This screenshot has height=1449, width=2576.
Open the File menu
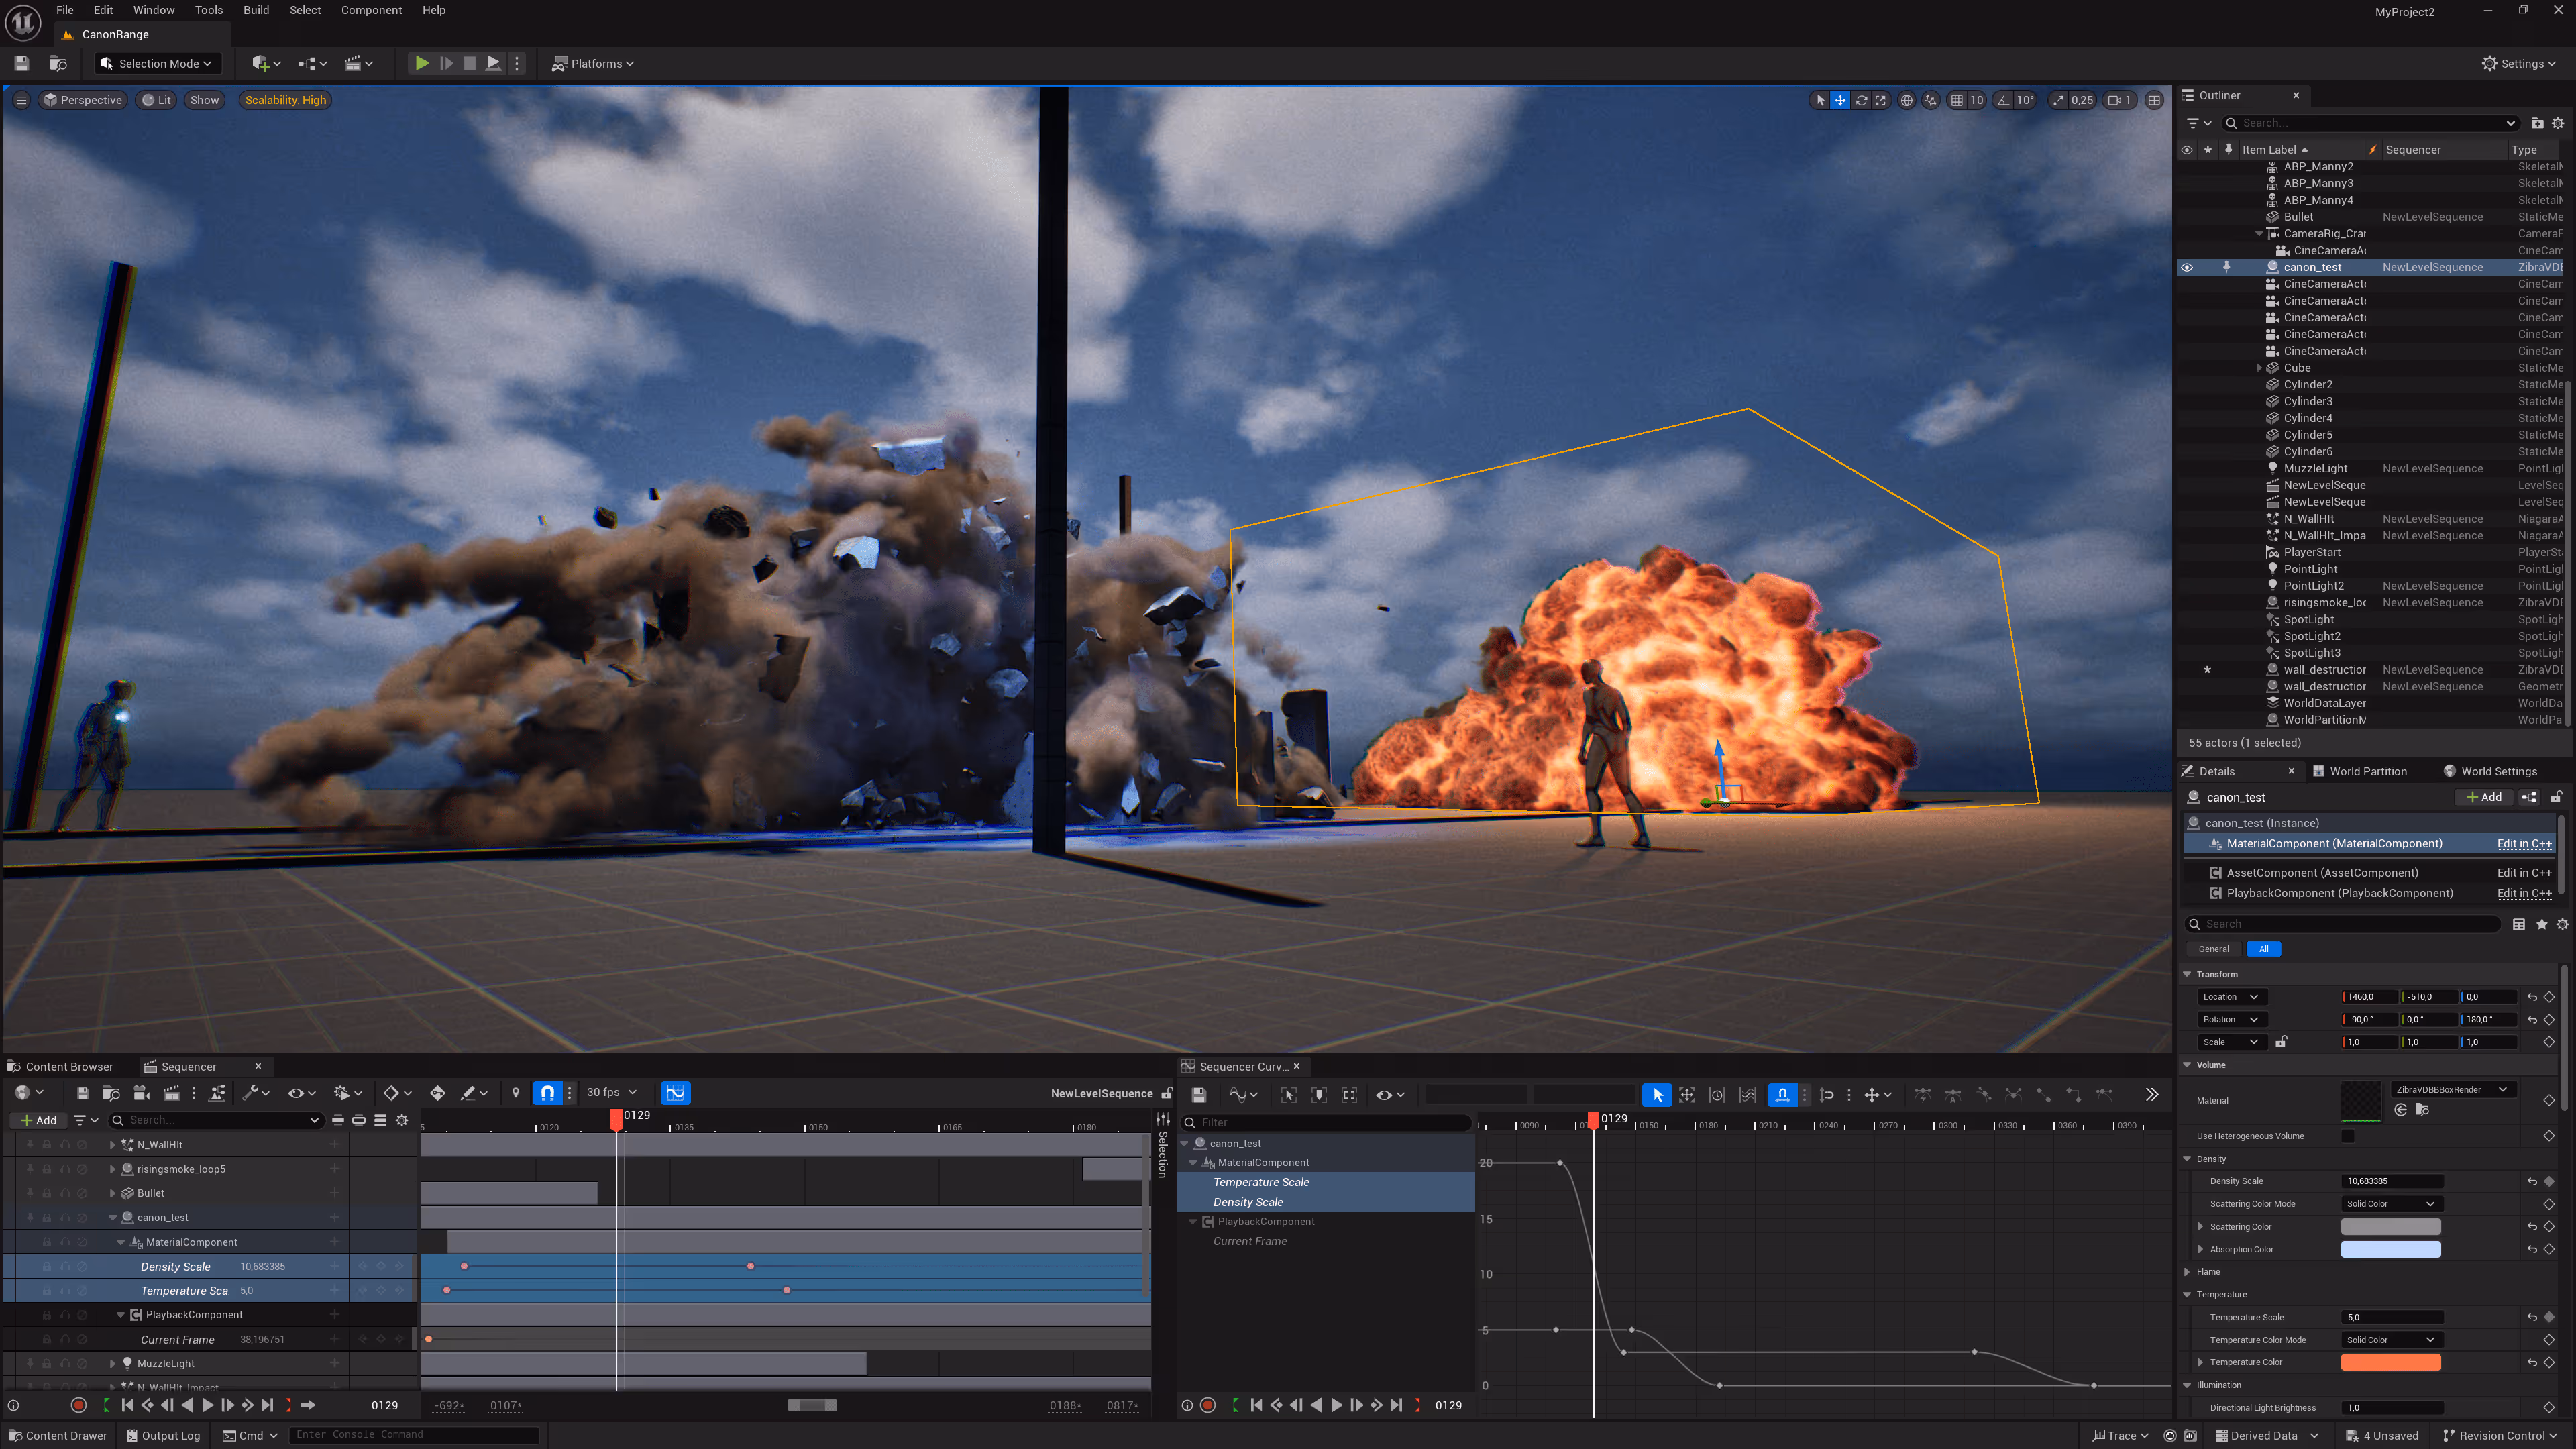pyautogui.click(x=65, y=10)
